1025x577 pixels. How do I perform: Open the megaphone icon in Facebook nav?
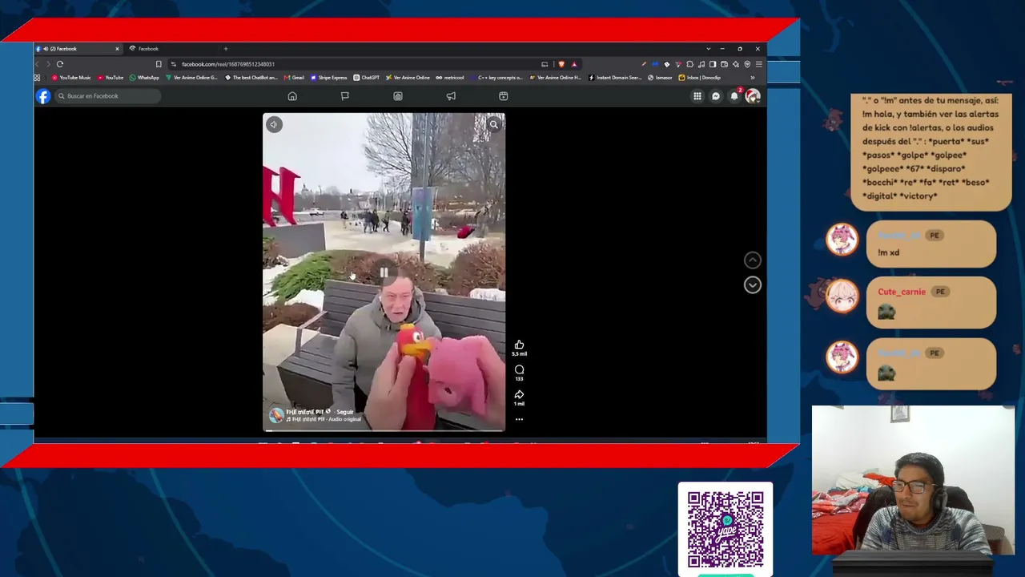tap(451, 96)
